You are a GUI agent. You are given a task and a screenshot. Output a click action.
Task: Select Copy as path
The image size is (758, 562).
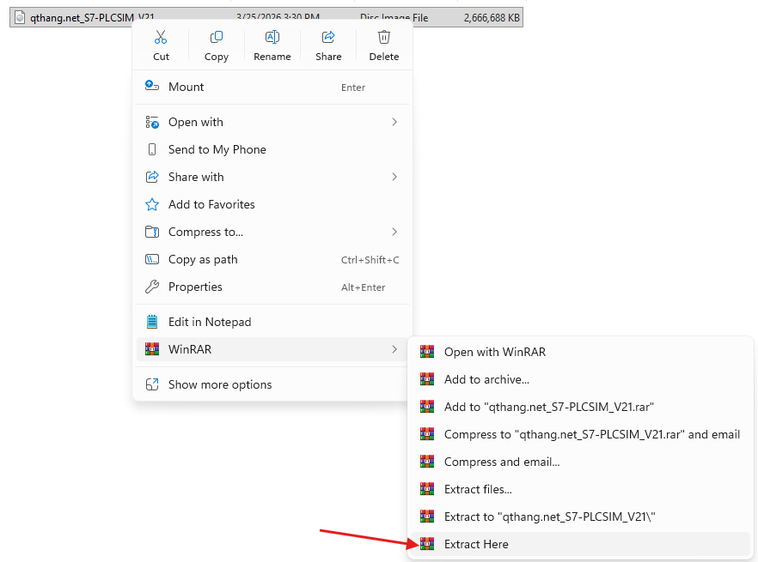[x=203, y=259]
